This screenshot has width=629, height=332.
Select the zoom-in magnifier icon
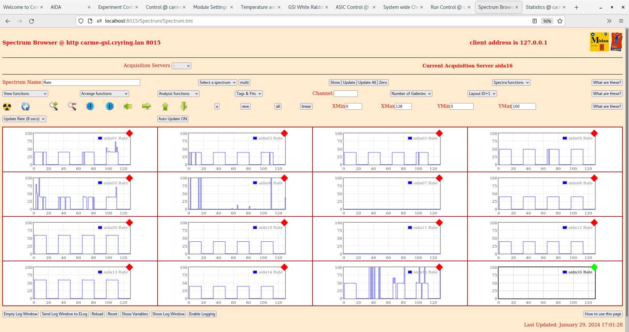(x=54, y=106)
